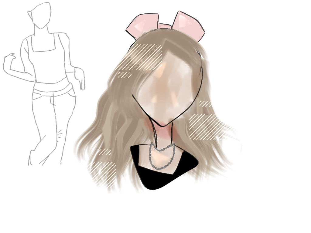
Task: Click the head of the sketched figure
Action: [x=41, y=15]
